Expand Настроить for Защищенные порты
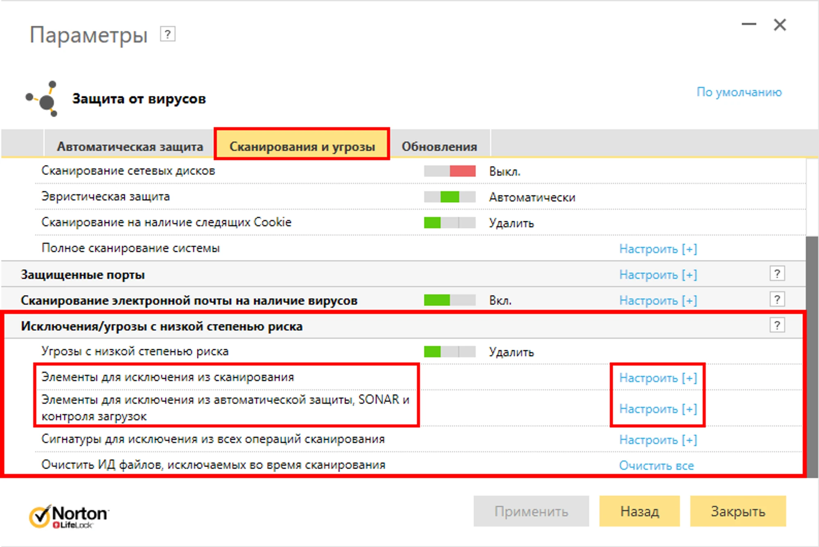Screen dimensions: 819x547 pyautogui.click(x=658, y=275)
